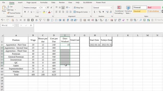
Task: Apply the Percent Style format
Action: pyautogui.click(x=100, y=12)
